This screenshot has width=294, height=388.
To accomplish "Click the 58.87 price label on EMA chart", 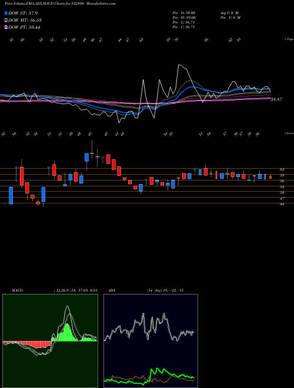I will coord(276,99).
